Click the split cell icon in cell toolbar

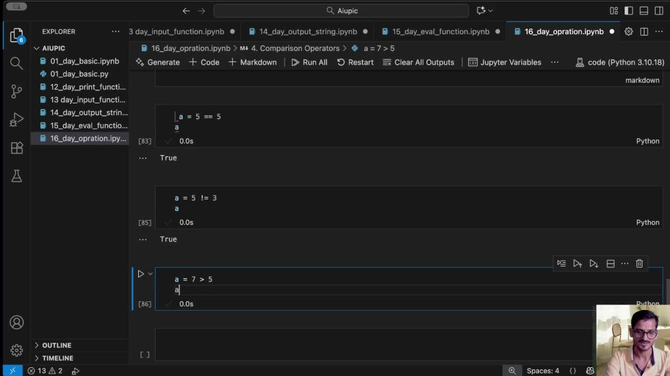click(610, 263)
